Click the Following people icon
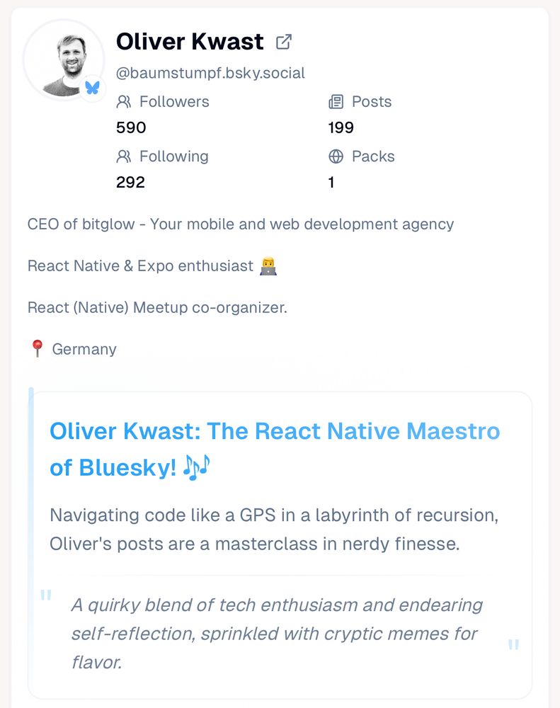 (124, 156)
